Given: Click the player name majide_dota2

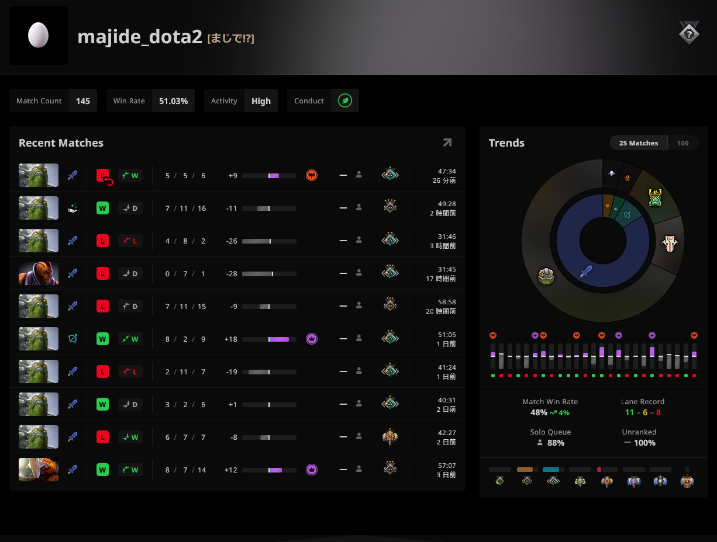Looking at the screenshot, I should [140, 37].
